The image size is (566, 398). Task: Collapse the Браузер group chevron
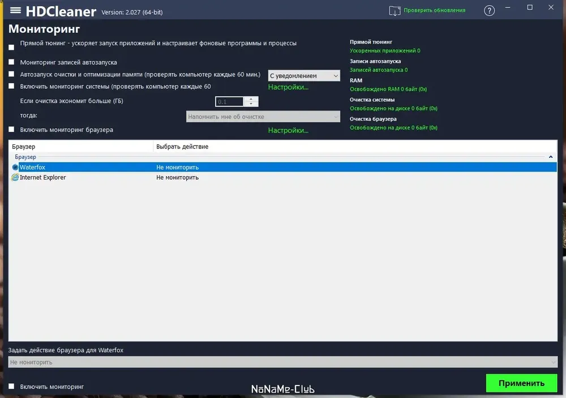coord(551,157)
